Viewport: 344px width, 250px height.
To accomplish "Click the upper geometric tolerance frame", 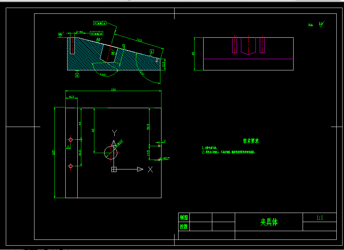I will [100, 23].
